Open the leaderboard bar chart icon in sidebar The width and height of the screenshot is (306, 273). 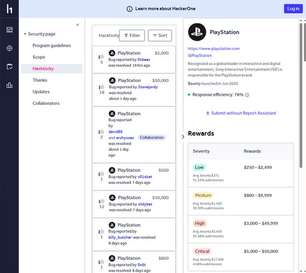10,85
